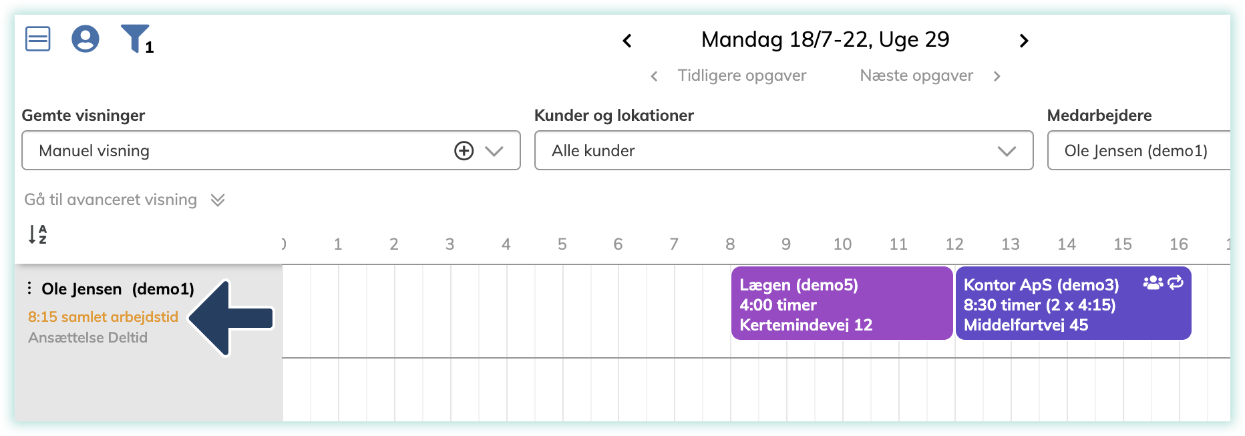Click the user profile icon
Screen dimensions: 1245x436
85,39
